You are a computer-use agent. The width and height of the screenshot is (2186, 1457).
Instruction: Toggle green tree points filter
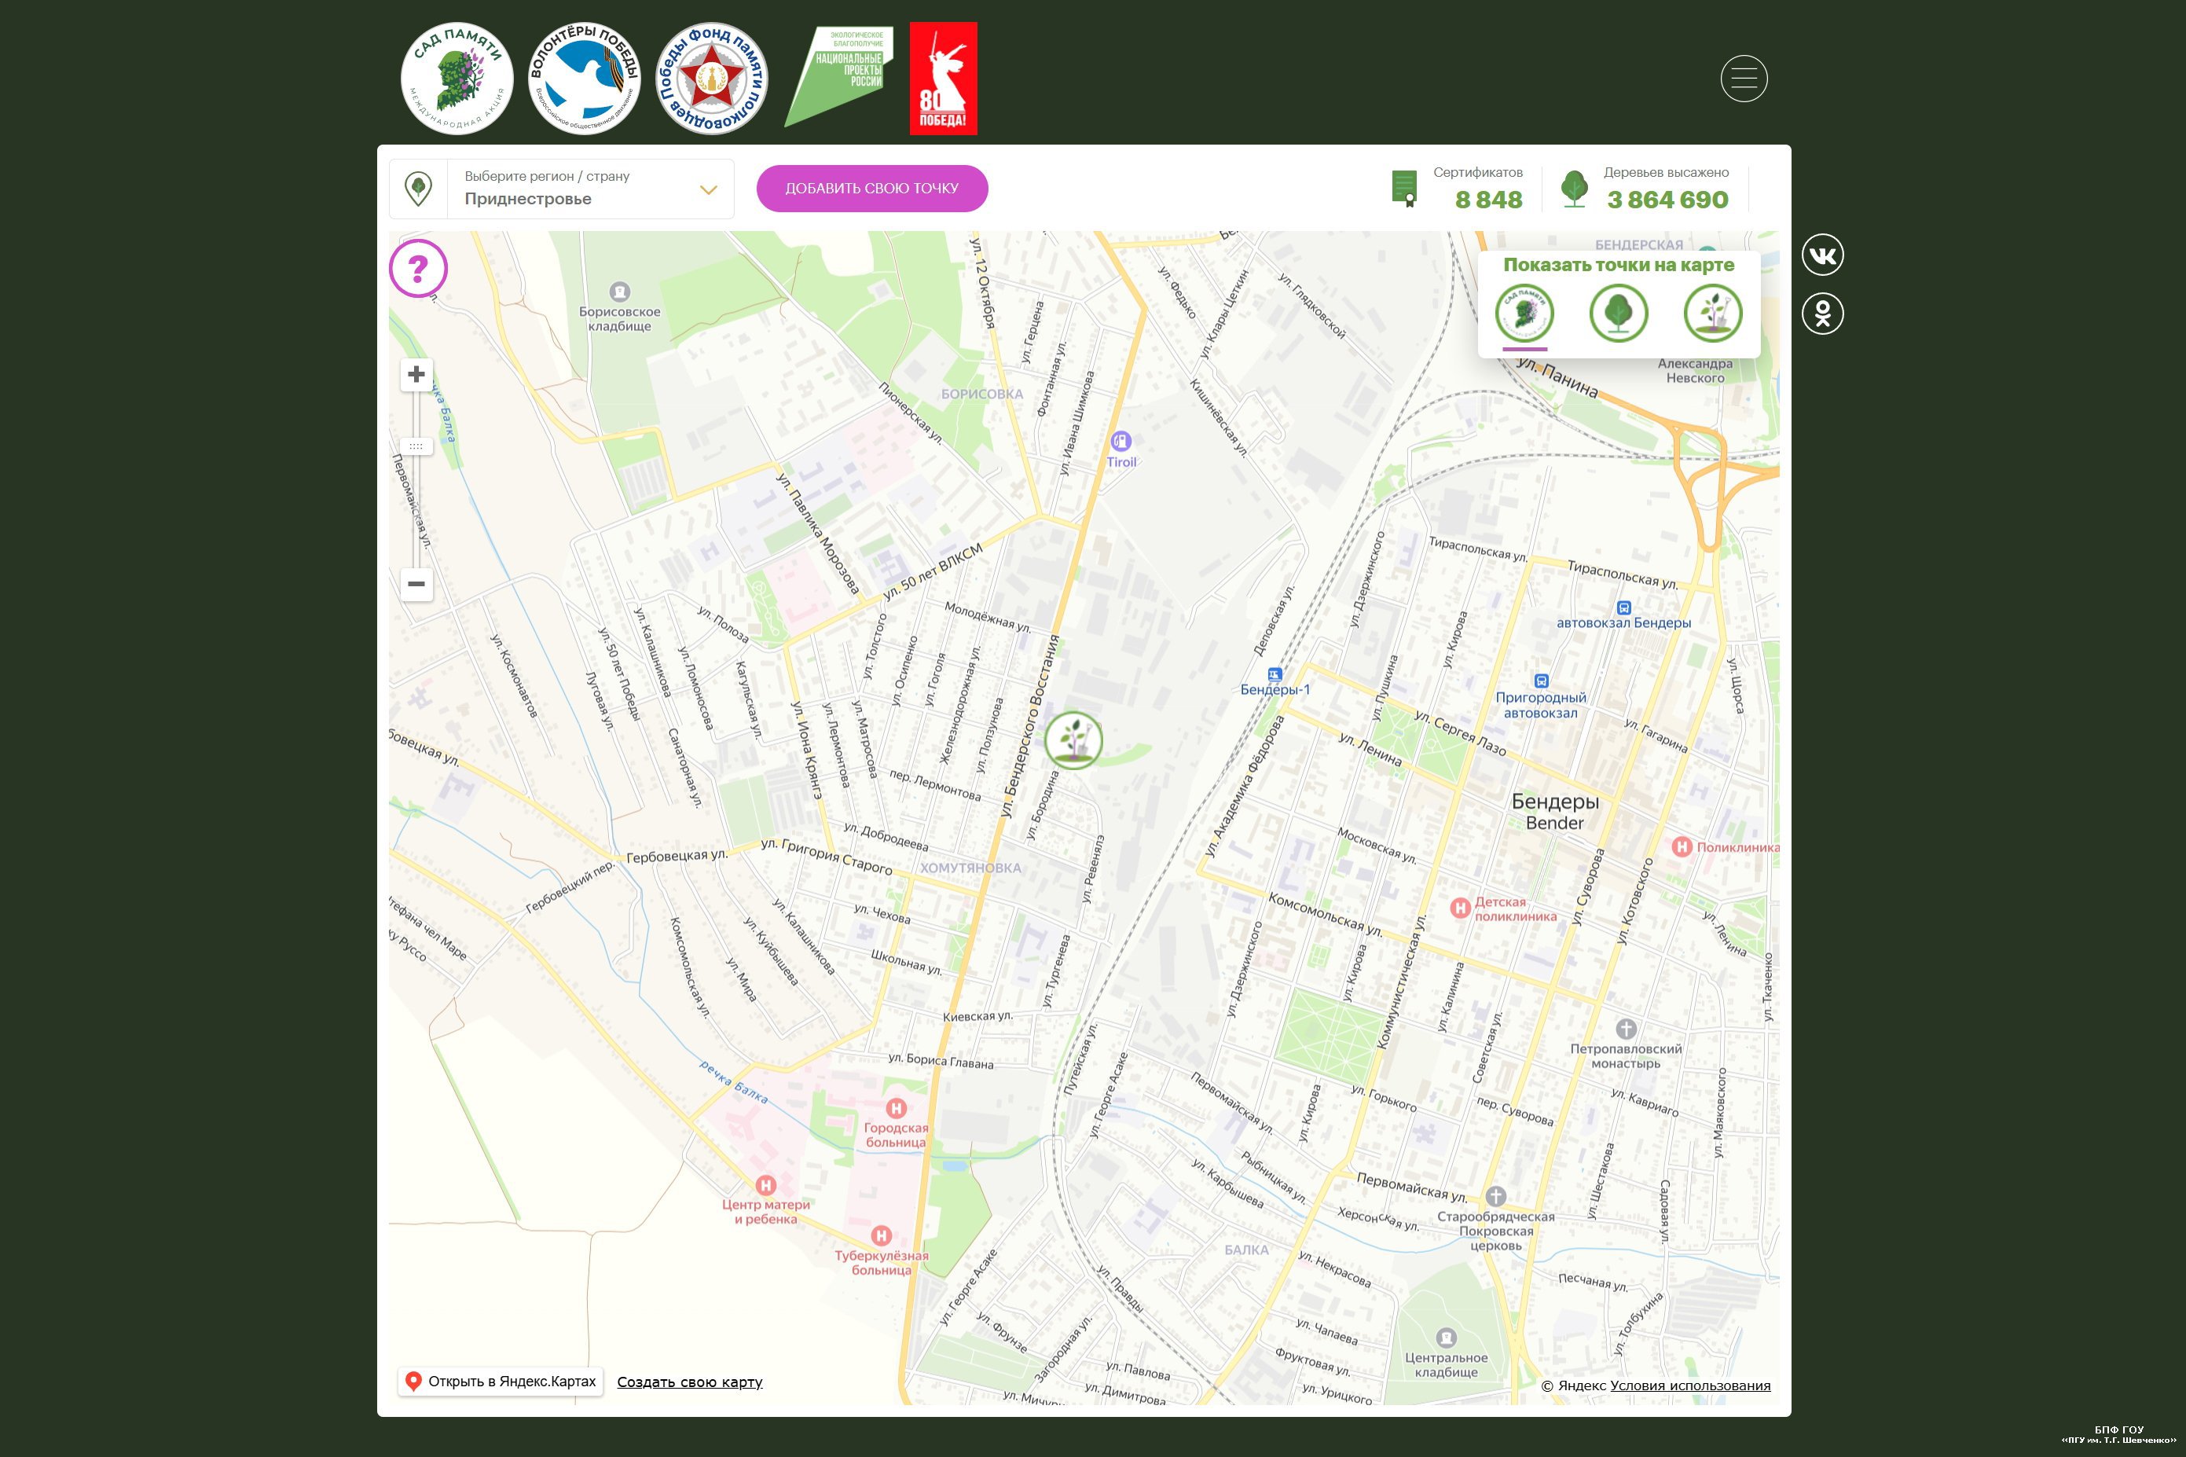point(1619,313)
